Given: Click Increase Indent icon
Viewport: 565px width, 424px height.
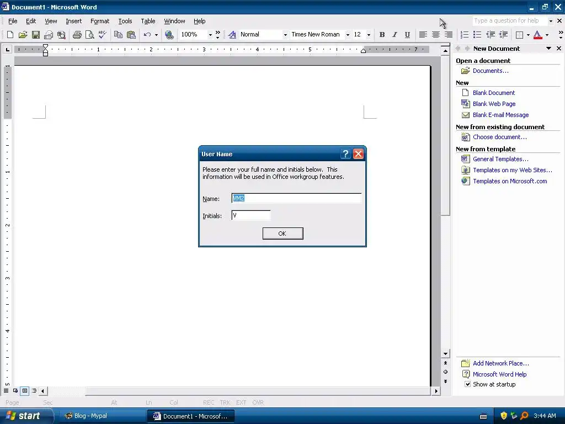Looking at the screenshot, I should pos(503,35).
